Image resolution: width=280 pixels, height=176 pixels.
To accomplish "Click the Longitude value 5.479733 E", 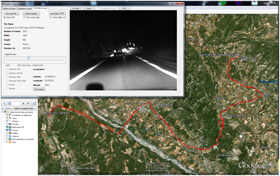I will pyautogui.click(x=50, y=81).
